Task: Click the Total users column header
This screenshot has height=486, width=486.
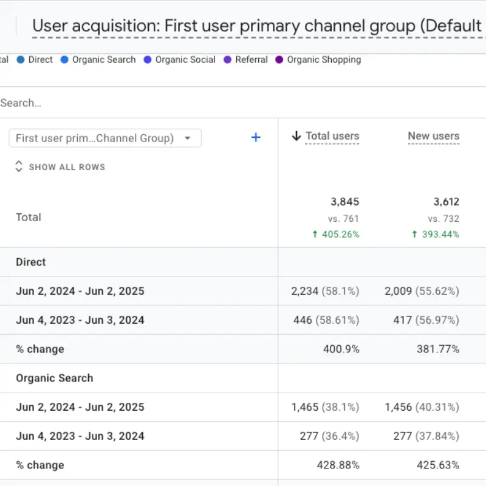Action: [x=332, y=136]
